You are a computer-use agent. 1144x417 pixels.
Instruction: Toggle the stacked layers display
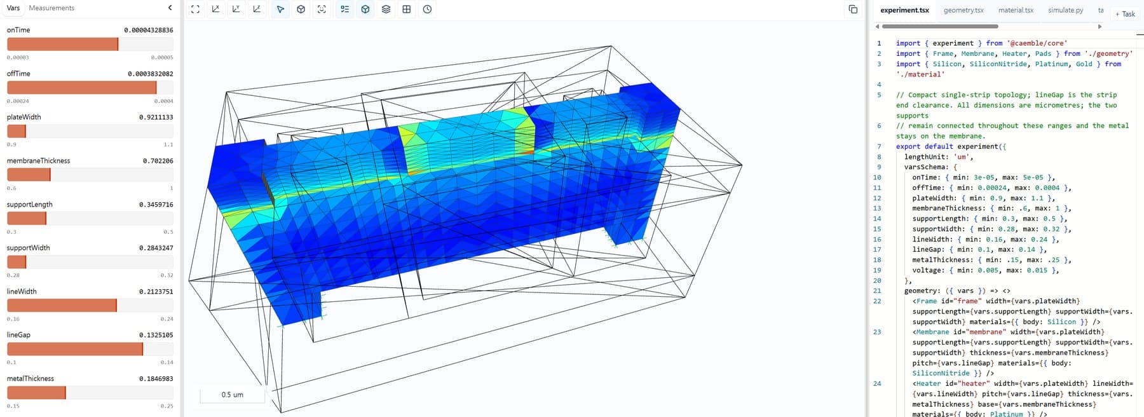pyautogui.click(x=386, y=9)
